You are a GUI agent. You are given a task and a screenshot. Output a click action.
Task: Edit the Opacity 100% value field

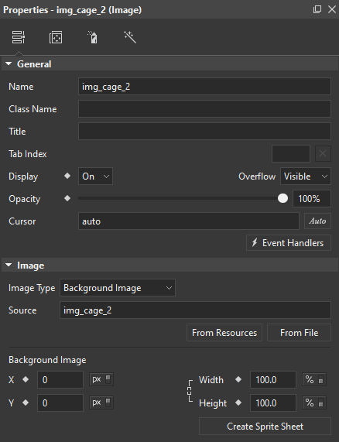[x=312, y=199]
